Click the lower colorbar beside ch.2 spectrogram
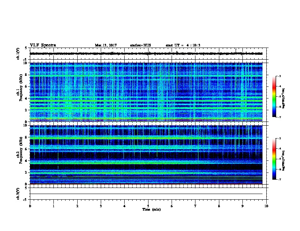 [274, 159]
